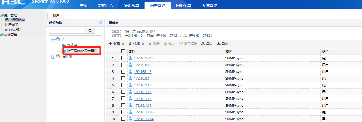Open user link 172.16.1.12
Viewport: 362px width, 122px height.
[x=143, y=85]
